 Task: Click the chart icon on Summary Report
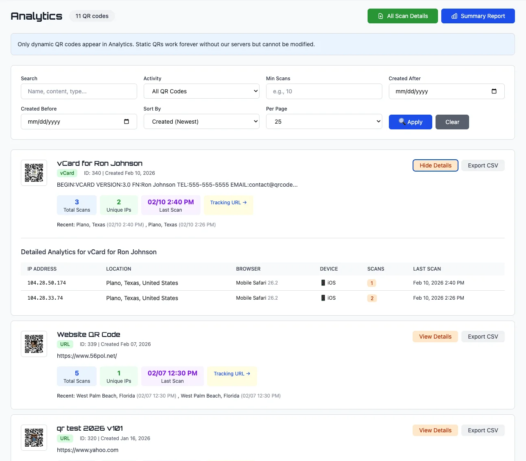(x=454, y=16)
